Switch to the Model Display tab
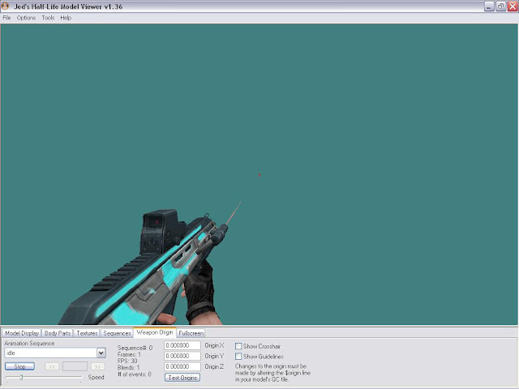Viewport: 519px width, 389px height. [x=22, y=333]
